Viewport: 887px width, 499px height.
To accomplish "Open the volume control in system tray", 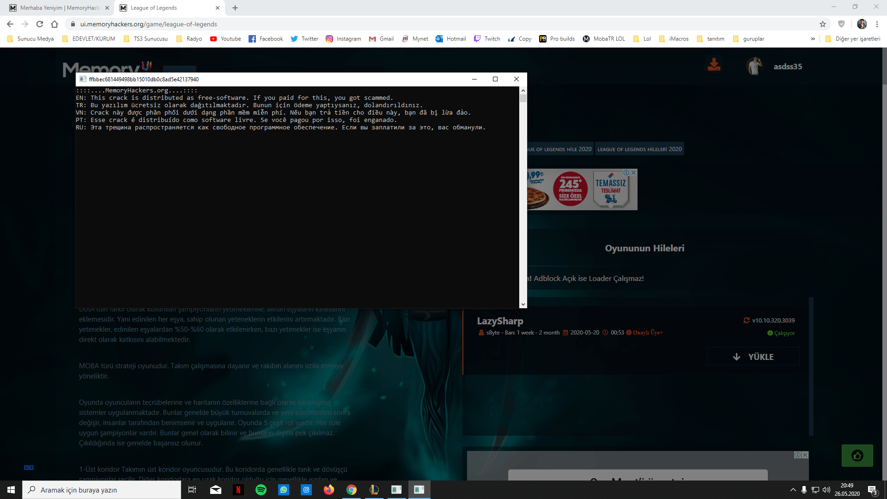I will point(826,490).
